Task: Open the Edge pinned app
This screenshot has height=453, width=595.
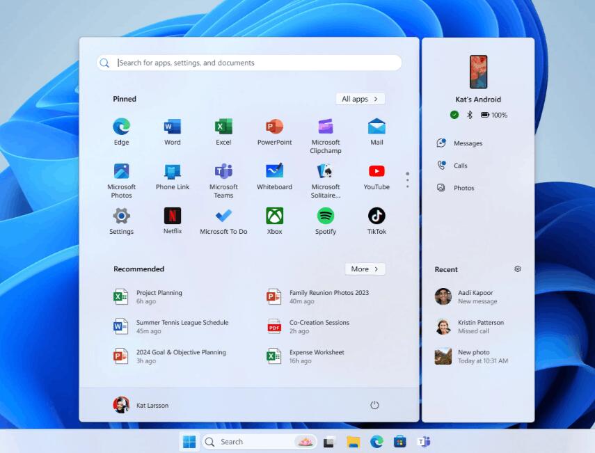Action: tap(121, 132)
